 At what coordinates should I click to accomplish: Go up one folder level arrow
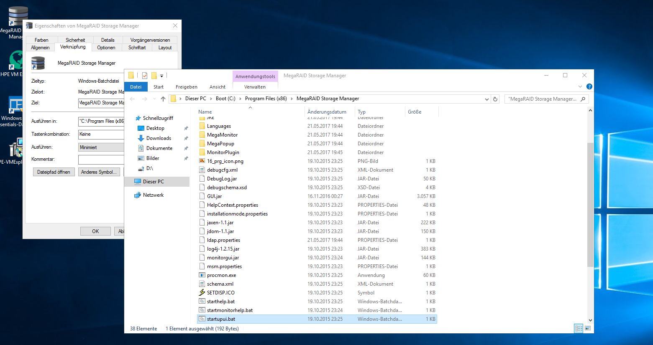[x=163, y=99]
